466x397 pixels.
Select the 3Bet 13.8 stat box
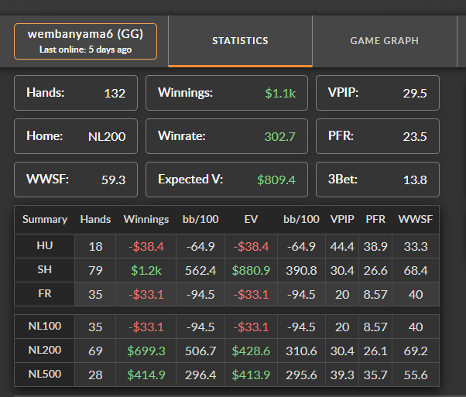tap(378, 180)
